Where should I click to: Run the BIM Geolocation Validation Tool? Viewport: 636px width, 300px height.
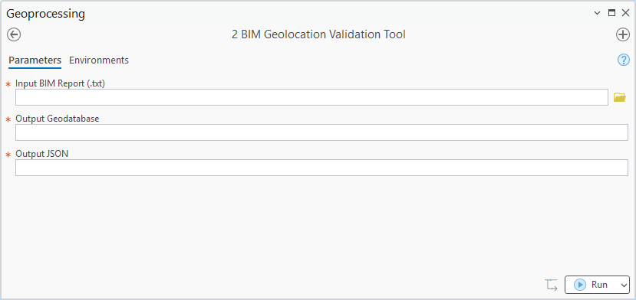tap(592, 285)
